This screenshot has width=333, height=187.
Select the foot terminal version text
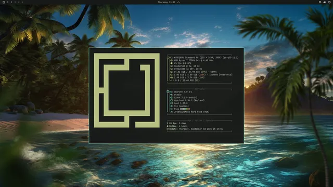181,103
